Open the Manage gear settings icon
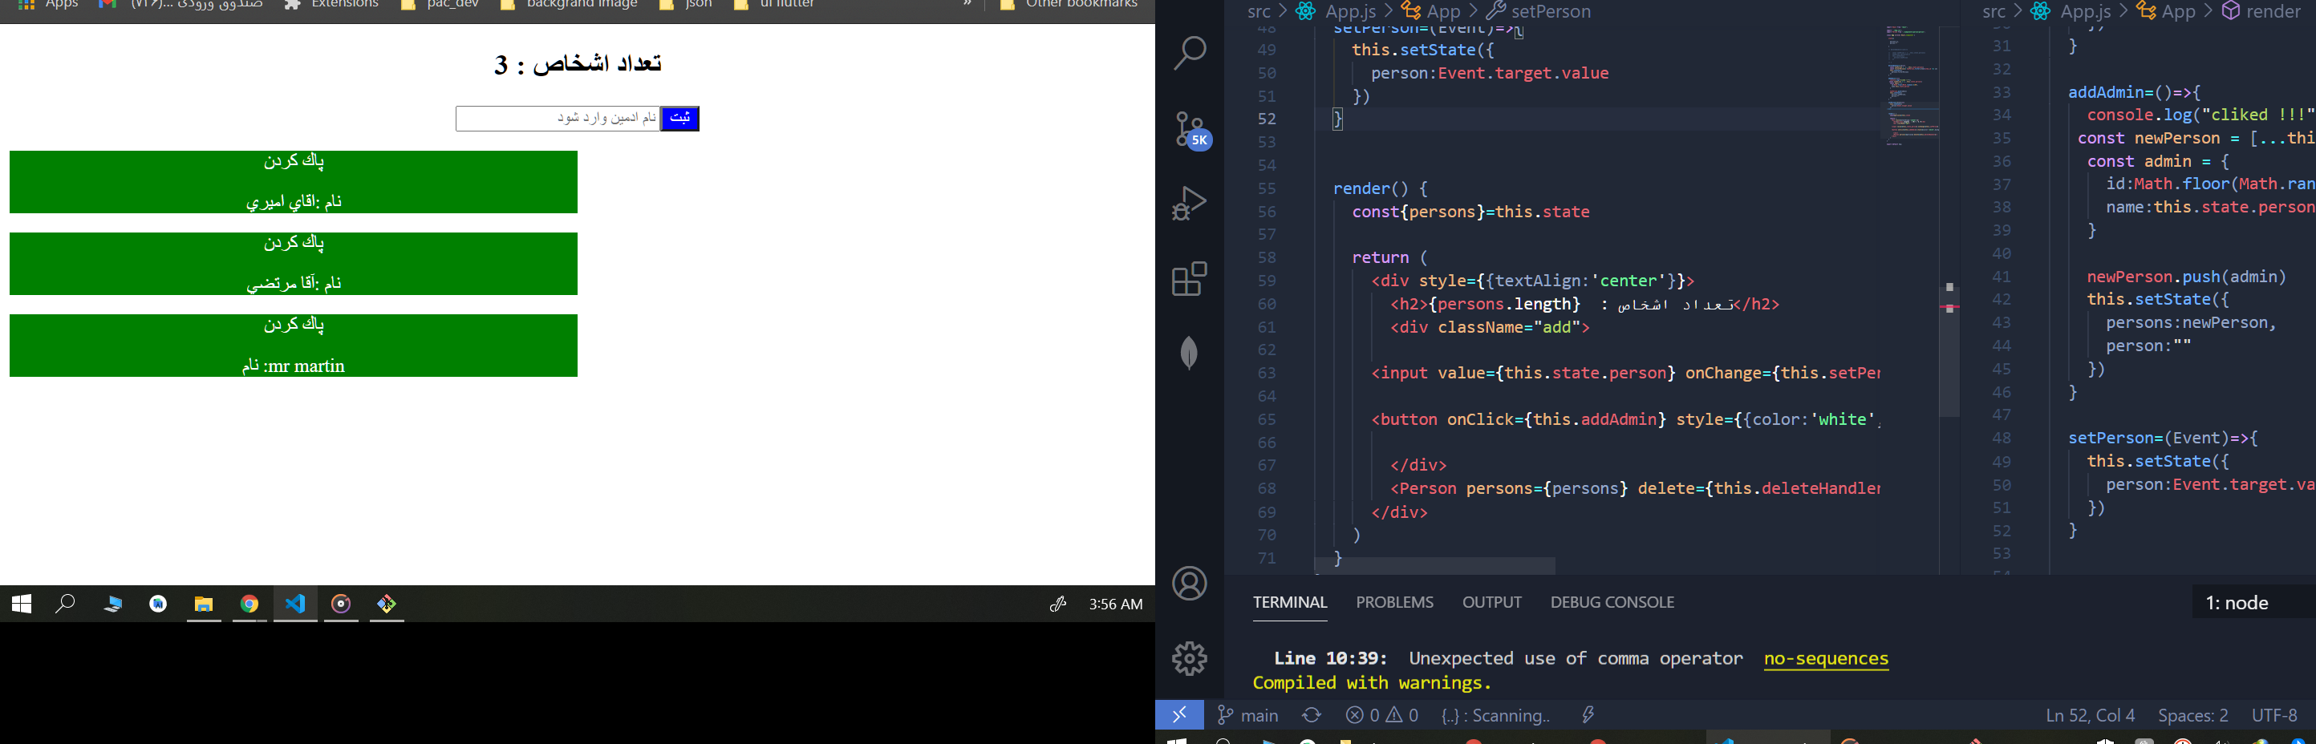 (x=1189, y=657)
